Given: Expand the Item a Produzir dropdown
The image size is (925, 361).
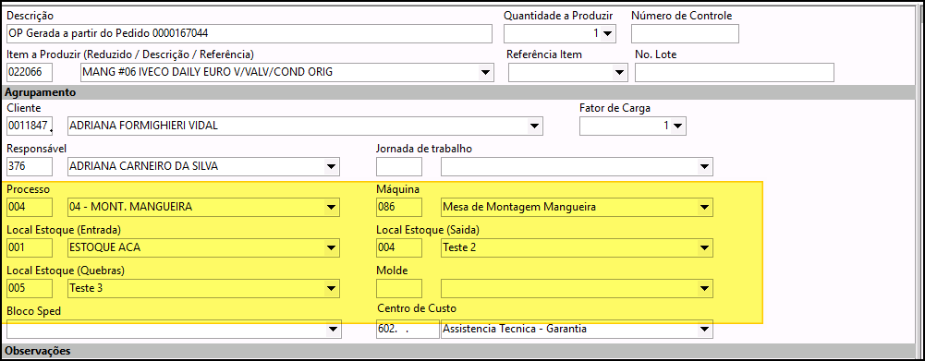Looking at the screenshot, I should click(485, 73).
